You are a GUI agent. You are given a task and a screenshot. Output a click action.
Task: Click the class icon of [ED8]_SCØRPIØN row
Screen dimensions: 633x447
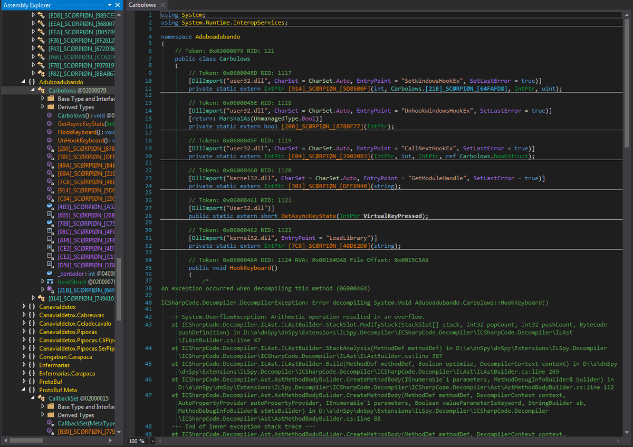[41, 15]
